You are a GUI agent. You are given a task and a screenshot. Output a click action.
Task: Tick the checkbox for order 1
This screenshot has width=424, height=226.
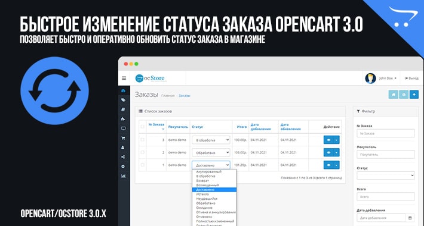click(143, 165)
